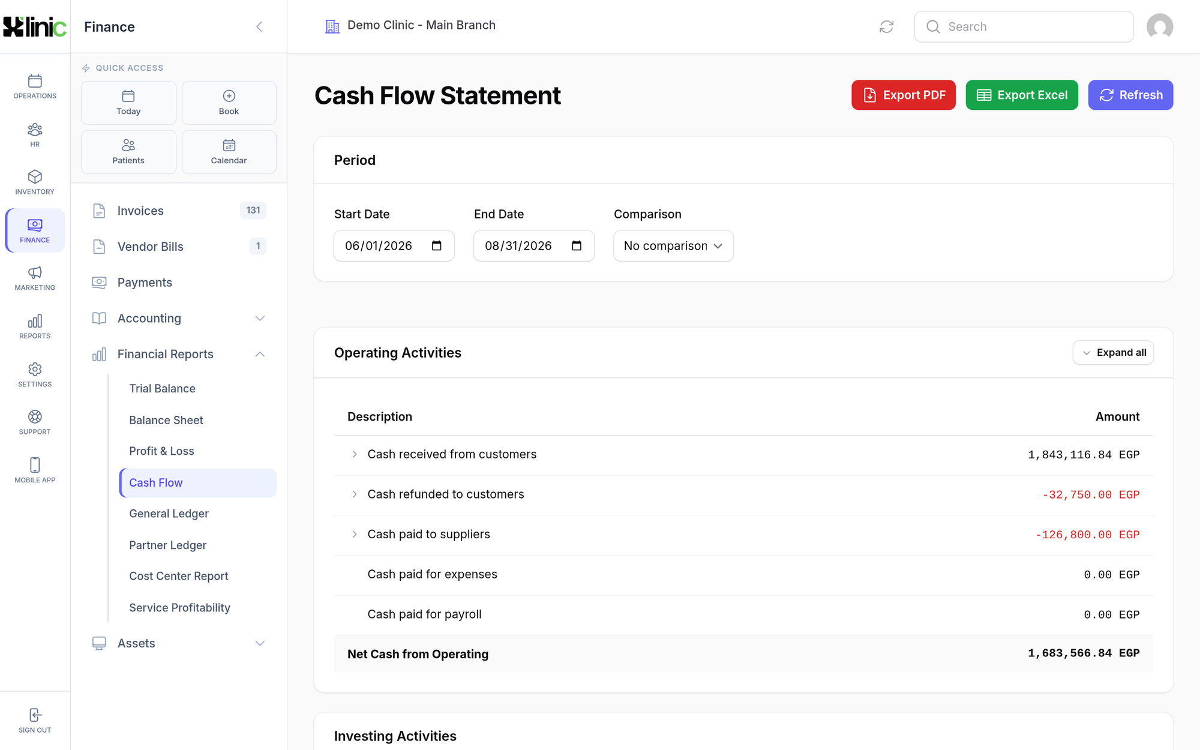Image resolution: width=1200 pixels, height=750 pixels.
Task: Click the Xlinic logo
Action: coord(35,26)
